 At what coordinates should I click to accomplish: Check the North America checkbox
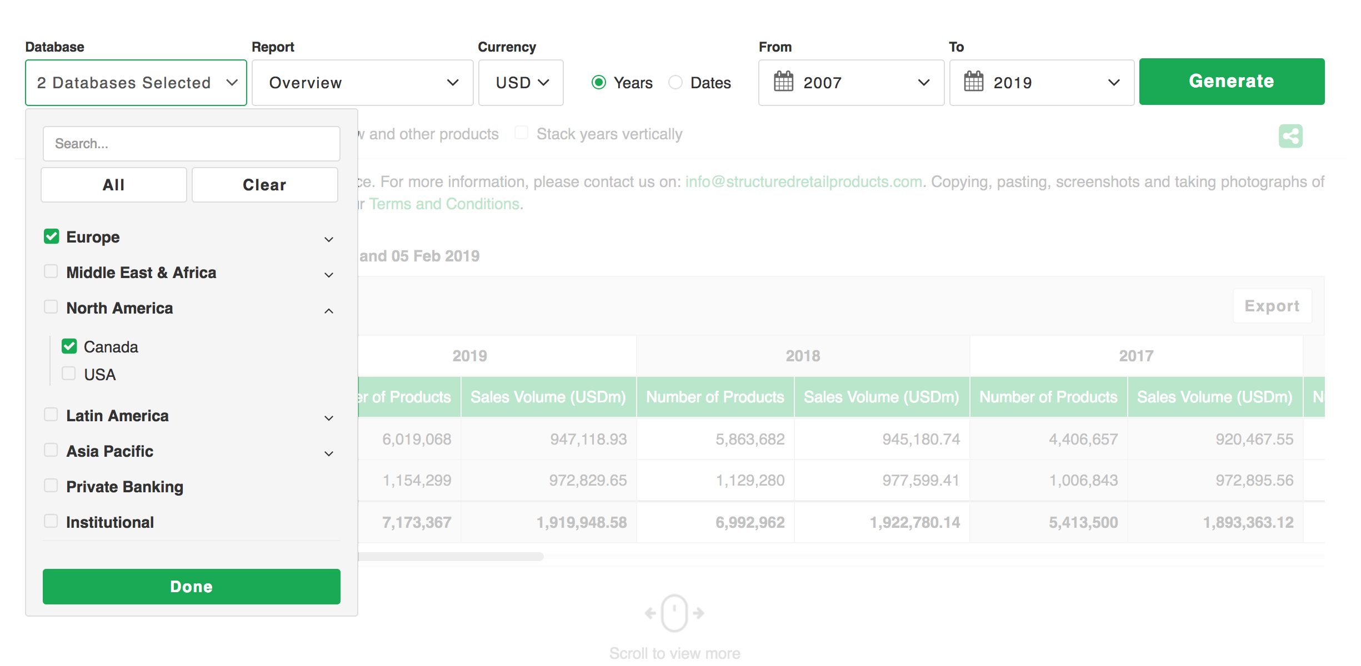51,307
